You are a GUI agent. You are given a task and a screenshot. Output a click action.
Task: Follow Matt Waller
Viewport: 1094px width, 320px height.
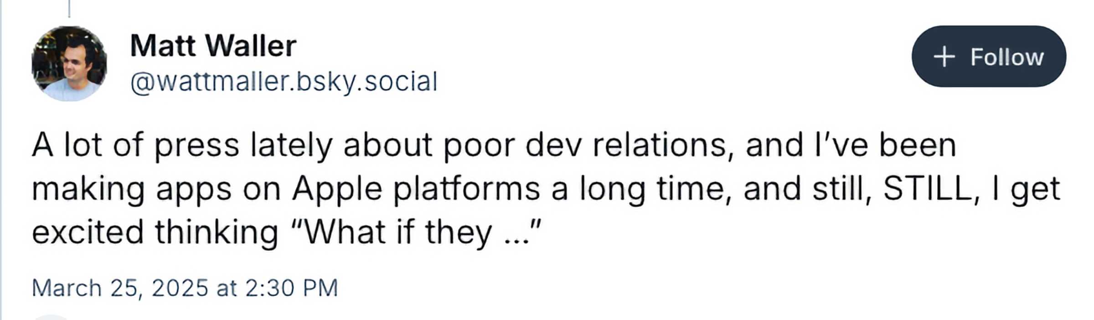[988, 56]
